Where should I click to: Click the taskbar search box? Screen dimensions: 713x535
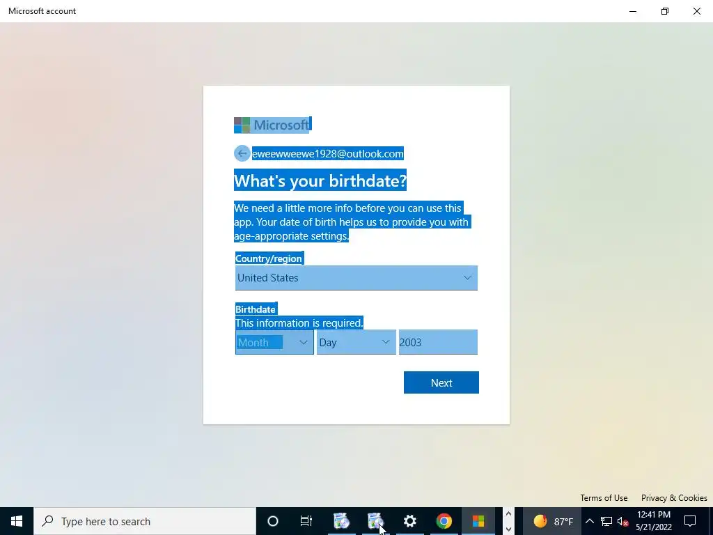(x=145, y=521)
